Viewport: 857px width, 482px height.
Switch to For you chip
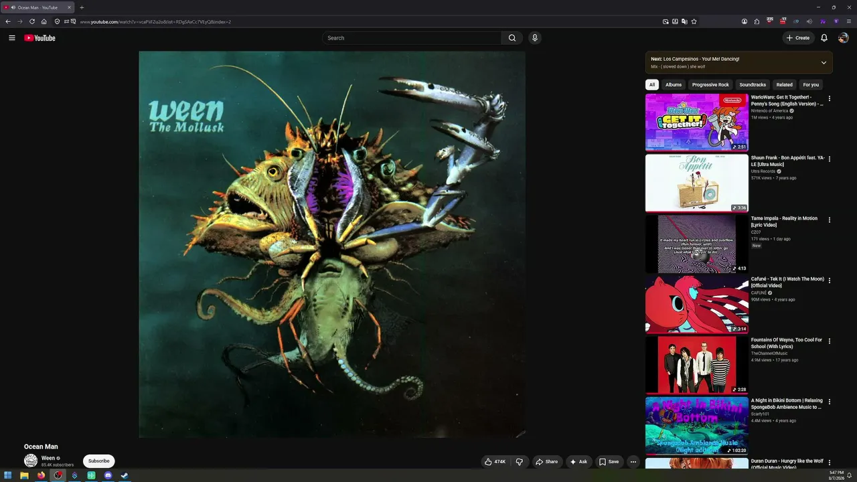pyautogui.click(x=811, y=85)
